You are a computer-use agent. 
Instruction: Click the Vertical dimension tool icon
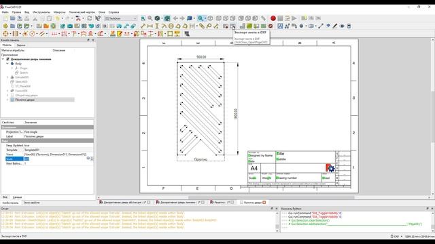point(157,26)
